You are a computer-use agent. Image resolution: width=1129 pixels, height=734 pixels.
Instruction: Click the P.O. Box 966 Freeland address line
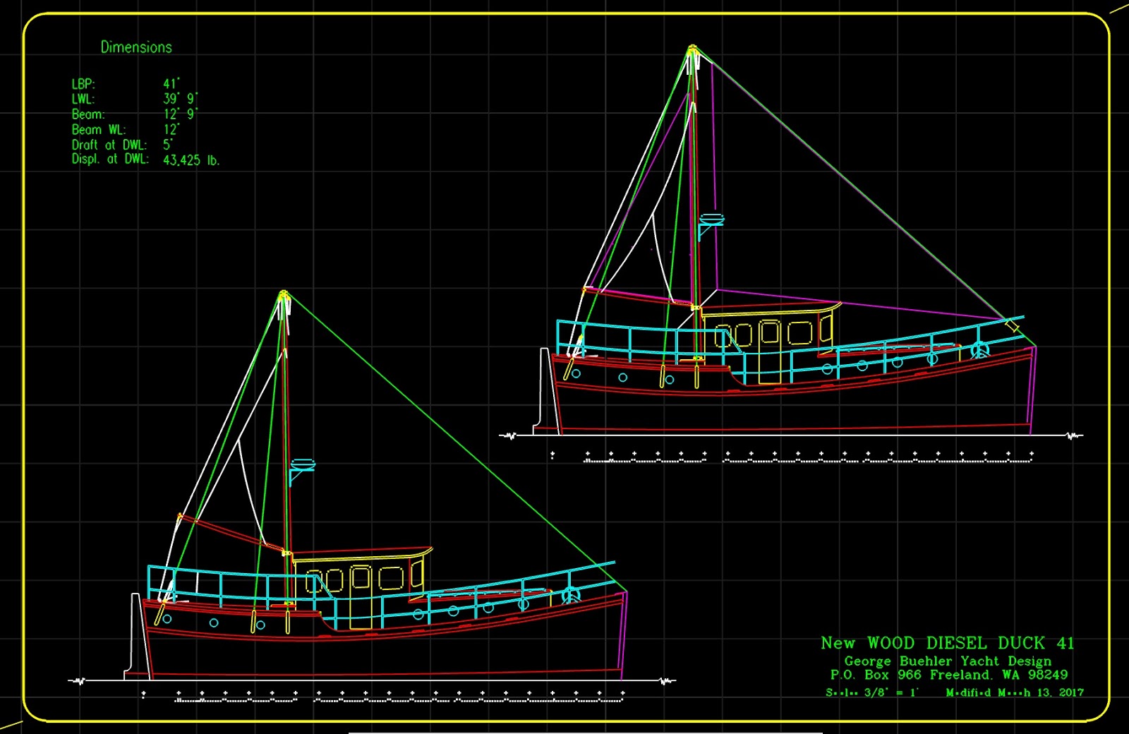948,675
